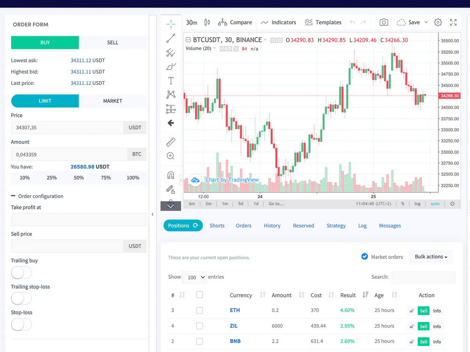Click Sell button in the ETH row
The width and height of the screenshot is (470, 352).
(423, 311)
